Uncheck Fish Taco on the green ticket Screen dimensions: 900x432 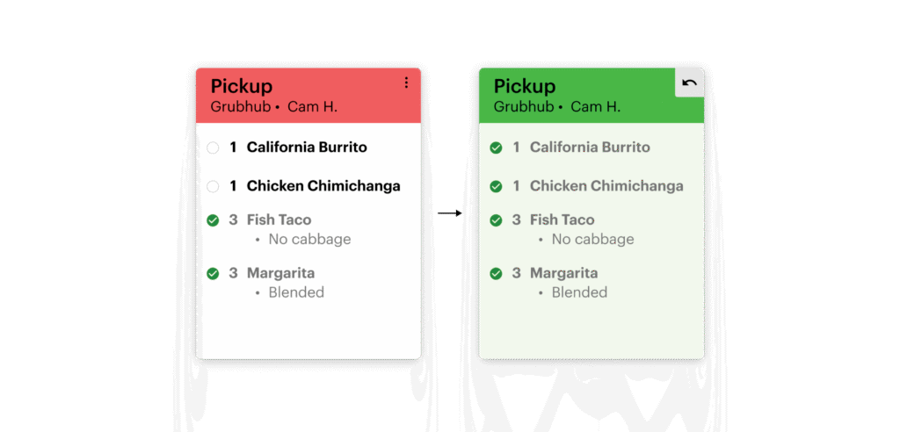(x=496, y=220)
